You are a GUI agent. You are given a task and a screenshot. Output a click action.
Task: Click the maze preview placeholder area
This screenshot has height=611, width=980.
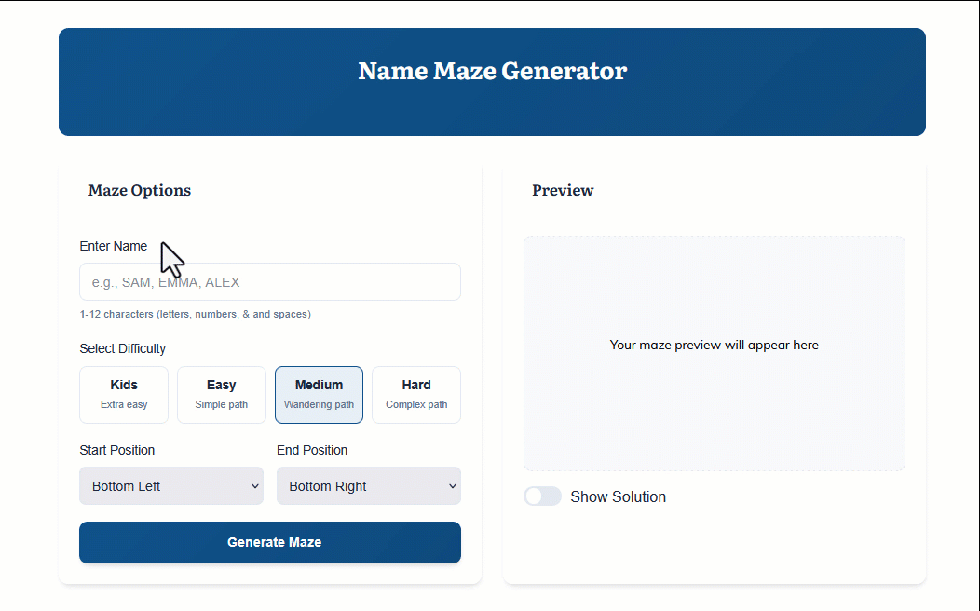click(714, 353)
